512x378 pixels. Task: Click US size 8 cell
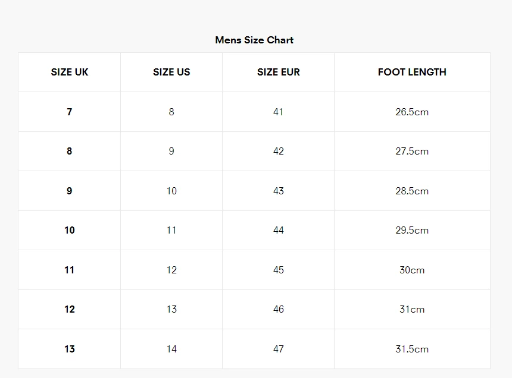pos(171,112)
